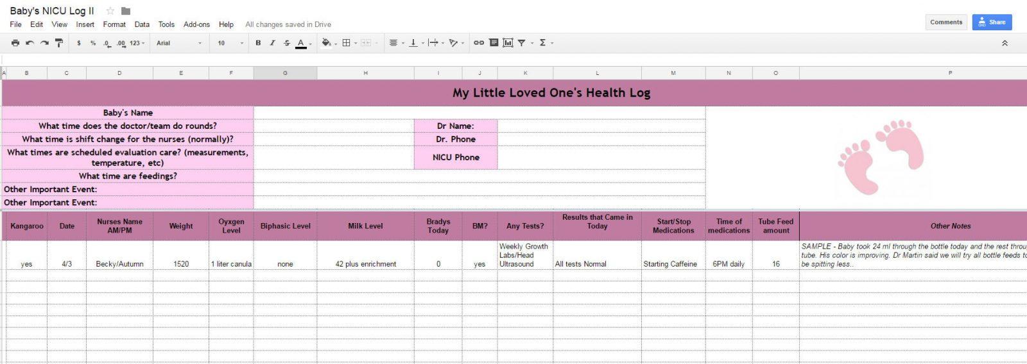Select the paint format tool

coord(59,43)
